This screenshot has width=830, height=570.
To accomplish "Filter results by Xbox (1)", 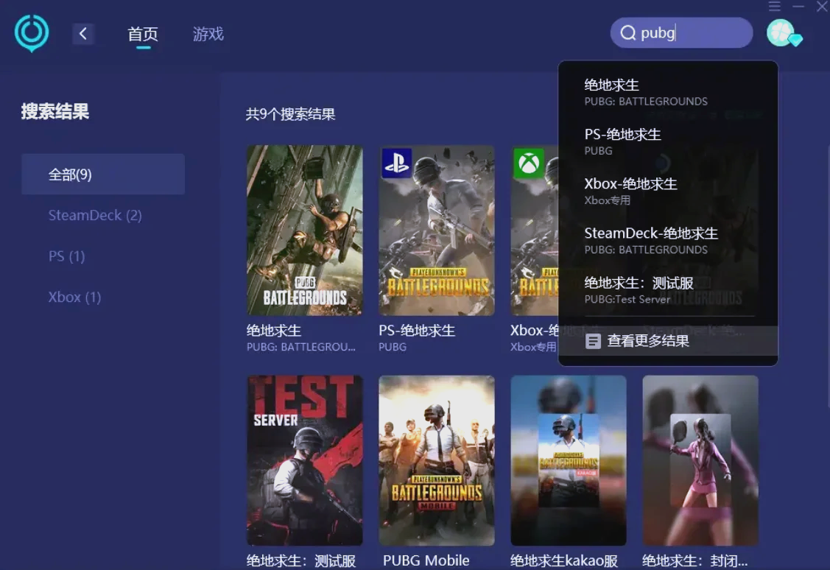I will [x=74, y=297].
